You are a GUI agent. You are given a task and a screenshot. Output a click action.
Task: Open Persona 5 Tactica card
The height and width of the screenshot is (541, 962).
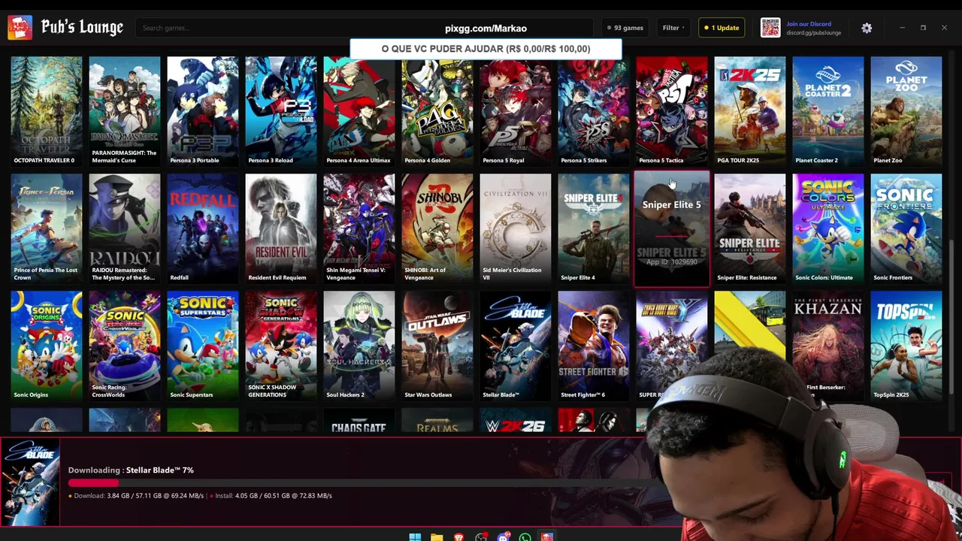coord(672,111)
